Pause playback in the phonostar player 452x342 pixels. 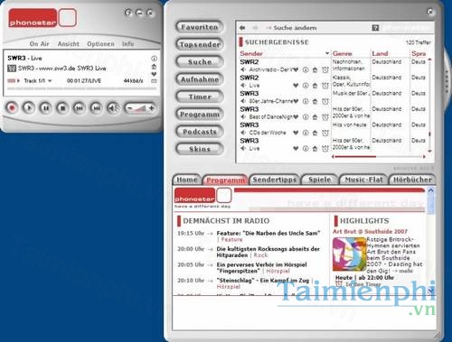45,107
